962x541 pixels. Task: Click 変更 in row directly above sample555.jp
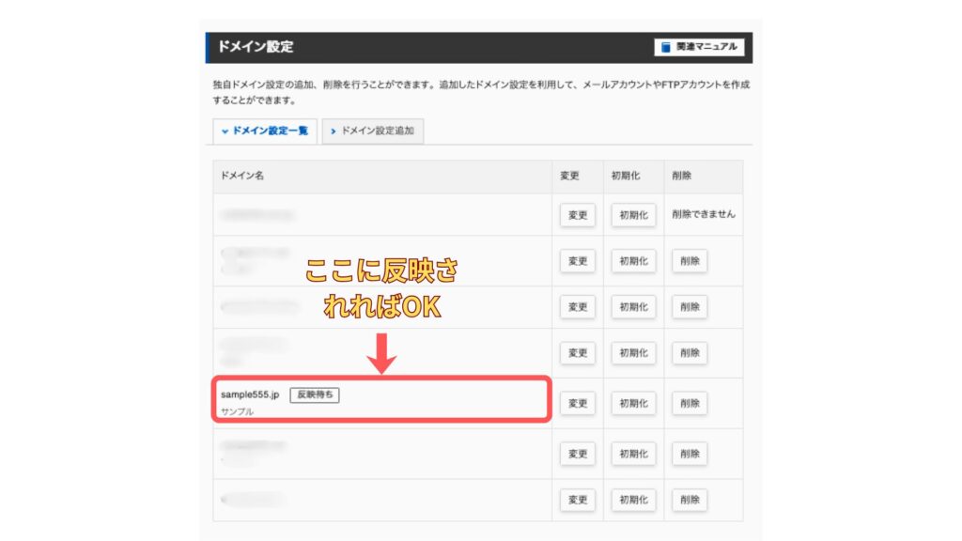click(x=577, y=353)
